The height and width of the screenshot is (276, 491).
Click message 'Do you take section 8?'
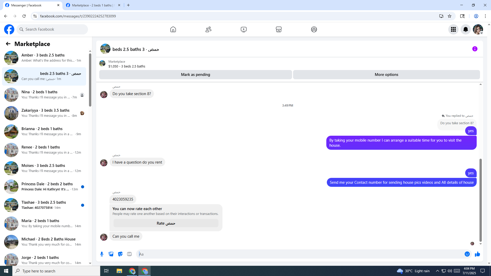[x=132, y=94]
